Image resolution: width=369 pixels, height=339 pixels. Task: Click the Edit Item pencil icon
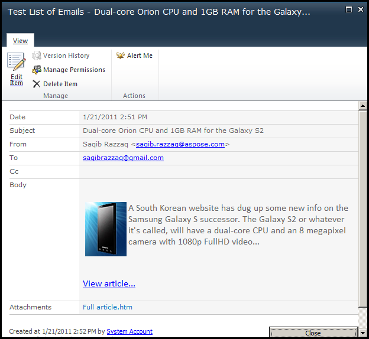(16, 62)
